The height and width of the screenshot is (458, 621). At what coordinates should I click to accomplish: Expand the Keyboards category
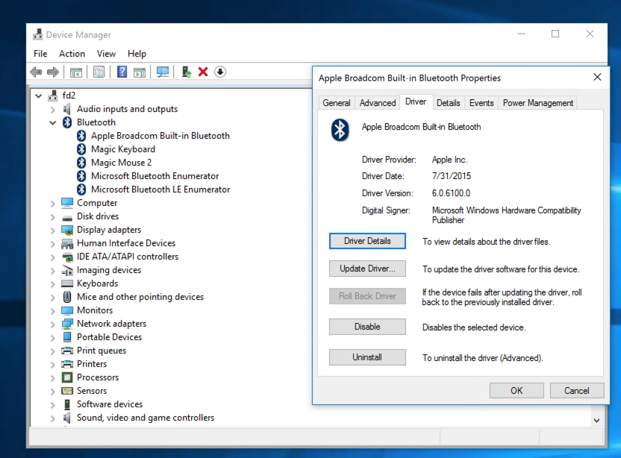point(53,283)
